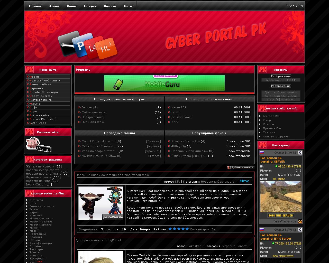Image resolution: width=329 pixels, height=263 pixels.
Task: Open Всё для Photoshop in site menu
Action: click(43, 119)
